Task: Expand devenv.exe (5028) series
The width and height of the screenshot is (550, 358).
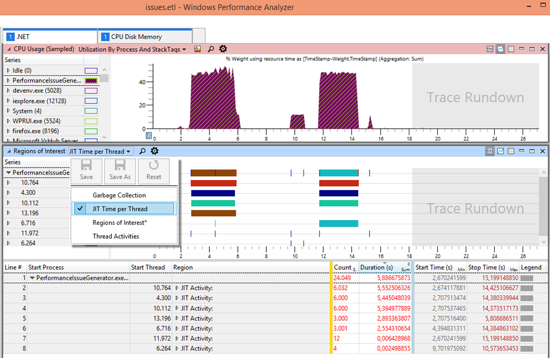Action: click(x=8, y=91)
